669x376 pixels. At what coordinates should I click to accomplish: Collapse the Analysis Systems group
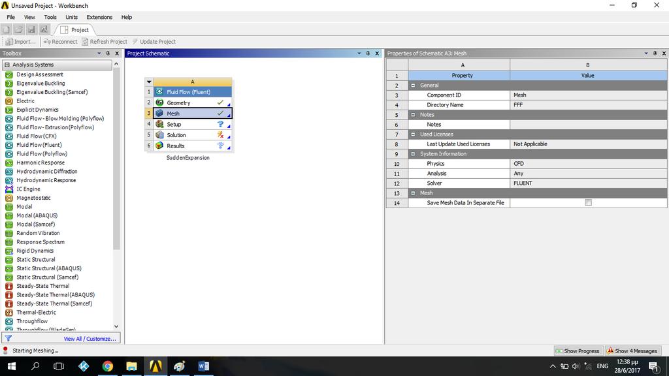tap(7, 65)
